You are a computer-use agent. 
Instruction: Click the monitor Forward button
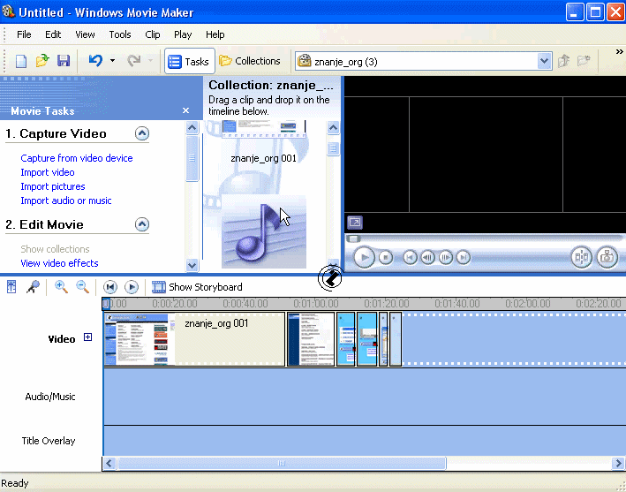tap(464, 258)
